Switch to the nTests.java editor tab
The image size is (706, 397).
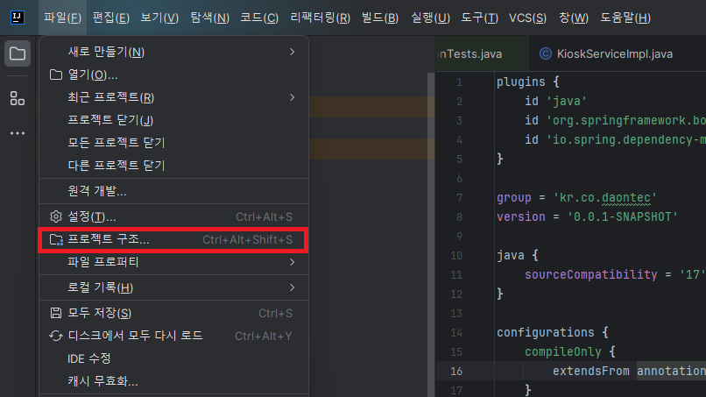[x=483, y=53]
